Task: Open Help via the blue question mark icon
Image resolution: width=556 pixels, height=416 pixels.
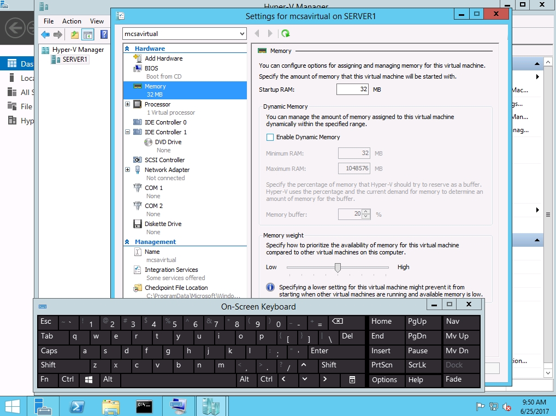Action: (104, 34)
